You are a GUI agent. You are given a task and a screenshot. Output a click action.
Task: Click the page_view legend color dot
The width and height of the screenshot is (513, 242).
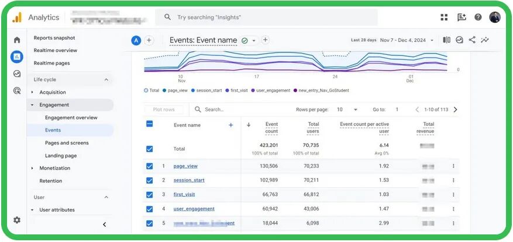(164, 90)
